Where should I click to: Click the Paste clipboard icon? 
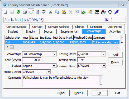point(64,12)
